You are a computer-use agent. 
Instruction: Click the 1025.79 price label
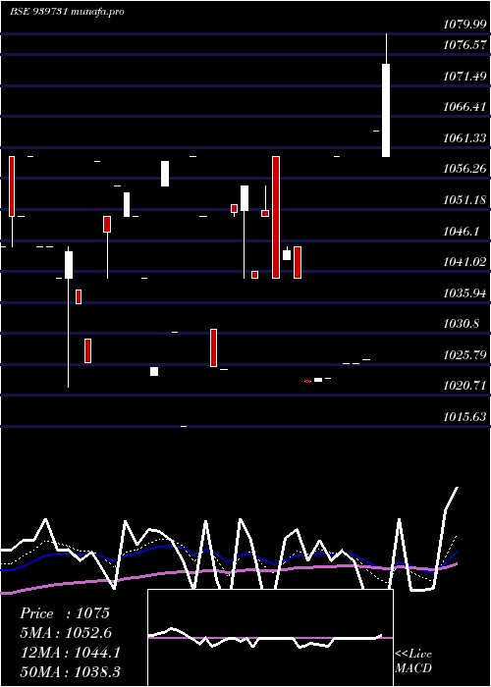pos(464,354)
